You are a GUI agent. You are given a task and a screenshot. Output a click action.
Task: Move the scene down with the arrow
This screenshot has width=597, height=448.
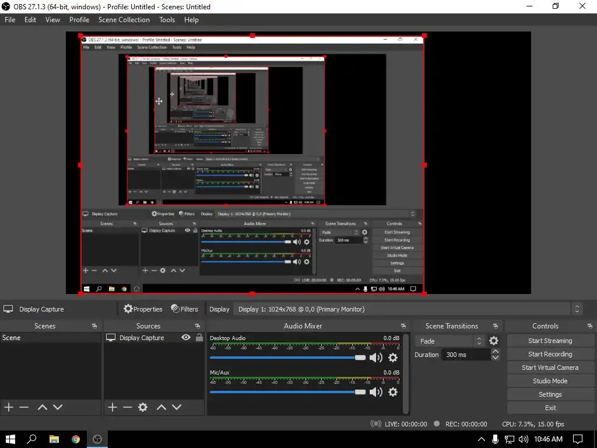(58, 407)
